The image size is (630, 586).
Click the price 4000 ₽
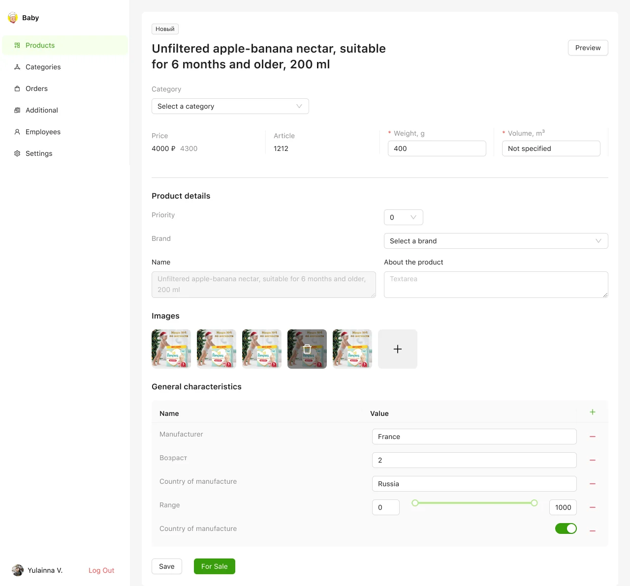click(x=163, y=148)
